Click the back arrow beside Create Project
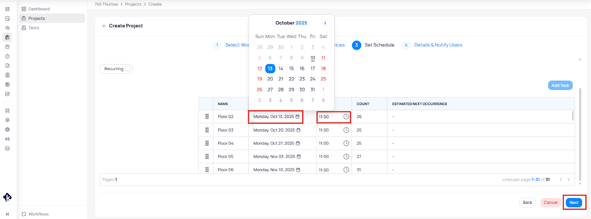 point(104,26)
